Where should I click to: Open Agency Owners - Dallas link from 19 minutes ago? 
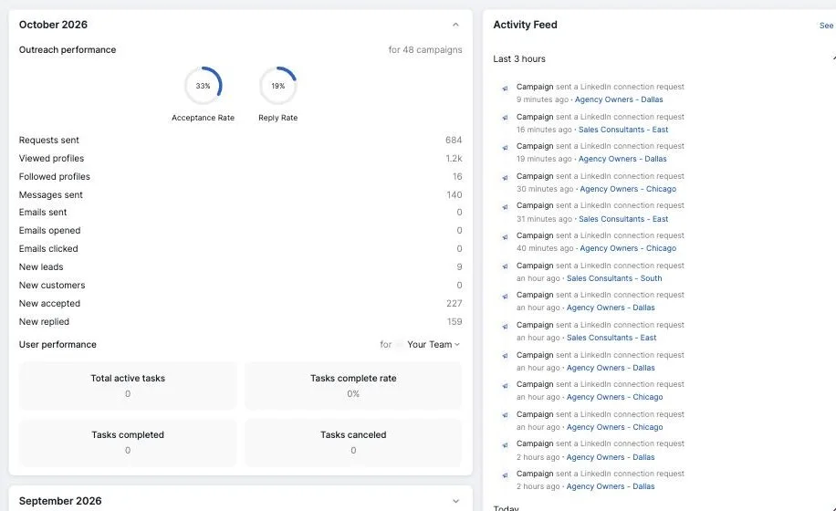622,159
